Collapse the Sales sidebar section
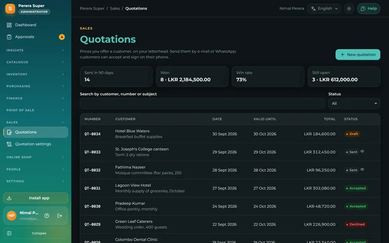 pos(35,122)
